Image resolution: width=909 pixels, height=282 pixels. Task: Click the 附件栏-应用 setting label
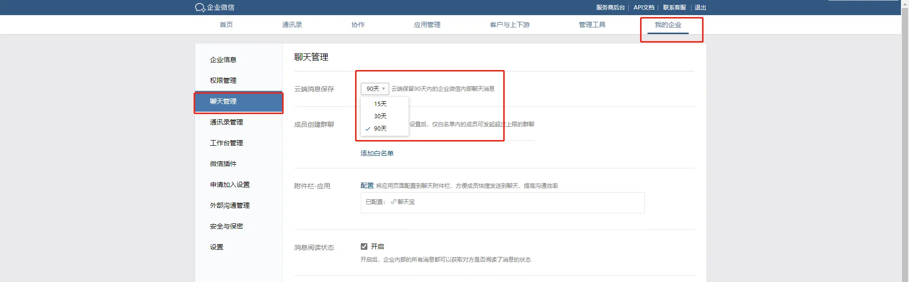pyautogui.click(x=312, y=186)
